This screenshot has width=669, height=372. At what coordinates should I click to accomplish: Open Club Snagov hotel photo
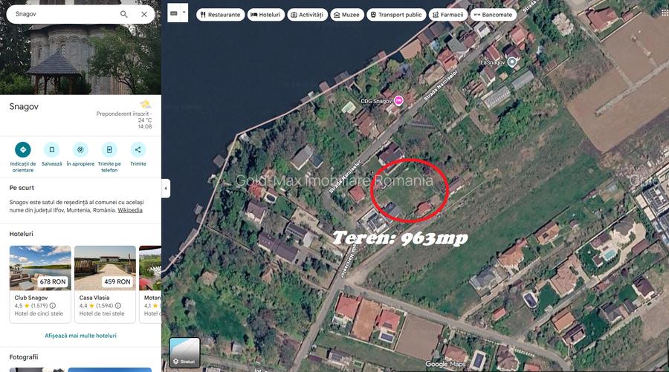(40, 267)
